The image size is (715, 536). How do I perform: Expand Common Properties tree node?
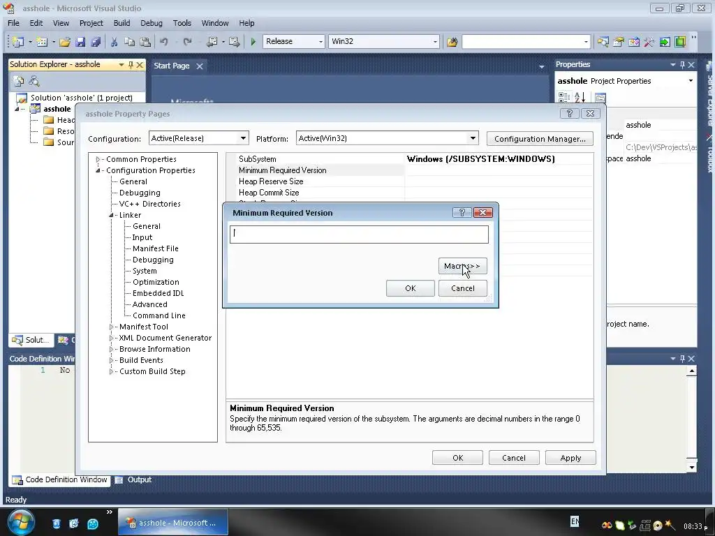[98, 159]
